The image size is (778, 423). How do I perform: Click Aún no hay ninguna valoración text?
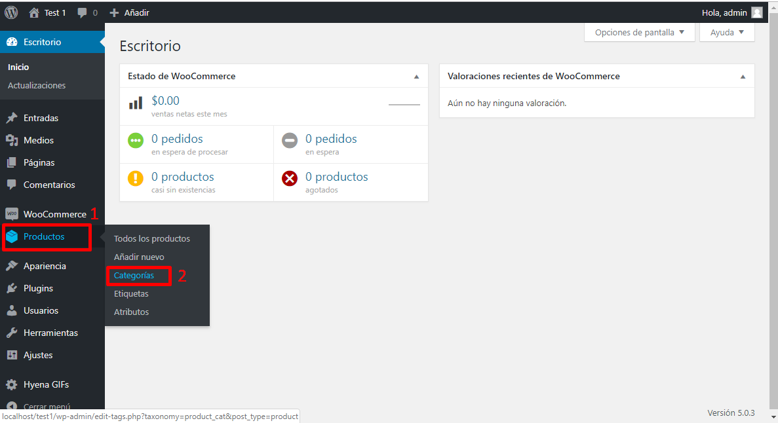tap(507, 103)
